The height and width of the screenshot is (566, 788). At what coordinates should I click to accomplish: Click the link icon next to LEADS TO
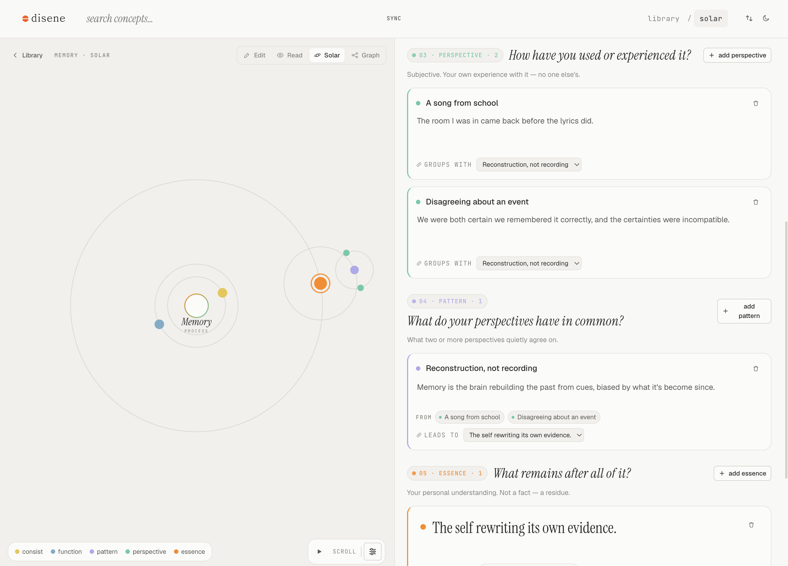click(419, 435)
